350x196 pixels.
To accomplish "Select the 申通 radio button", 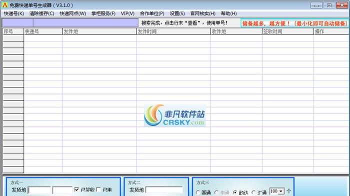I will pos(216,192).
